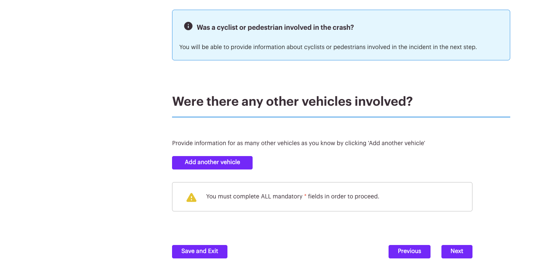Click the red asterisk in the warning message
This screenshot has width=535, height=271.
305,196
